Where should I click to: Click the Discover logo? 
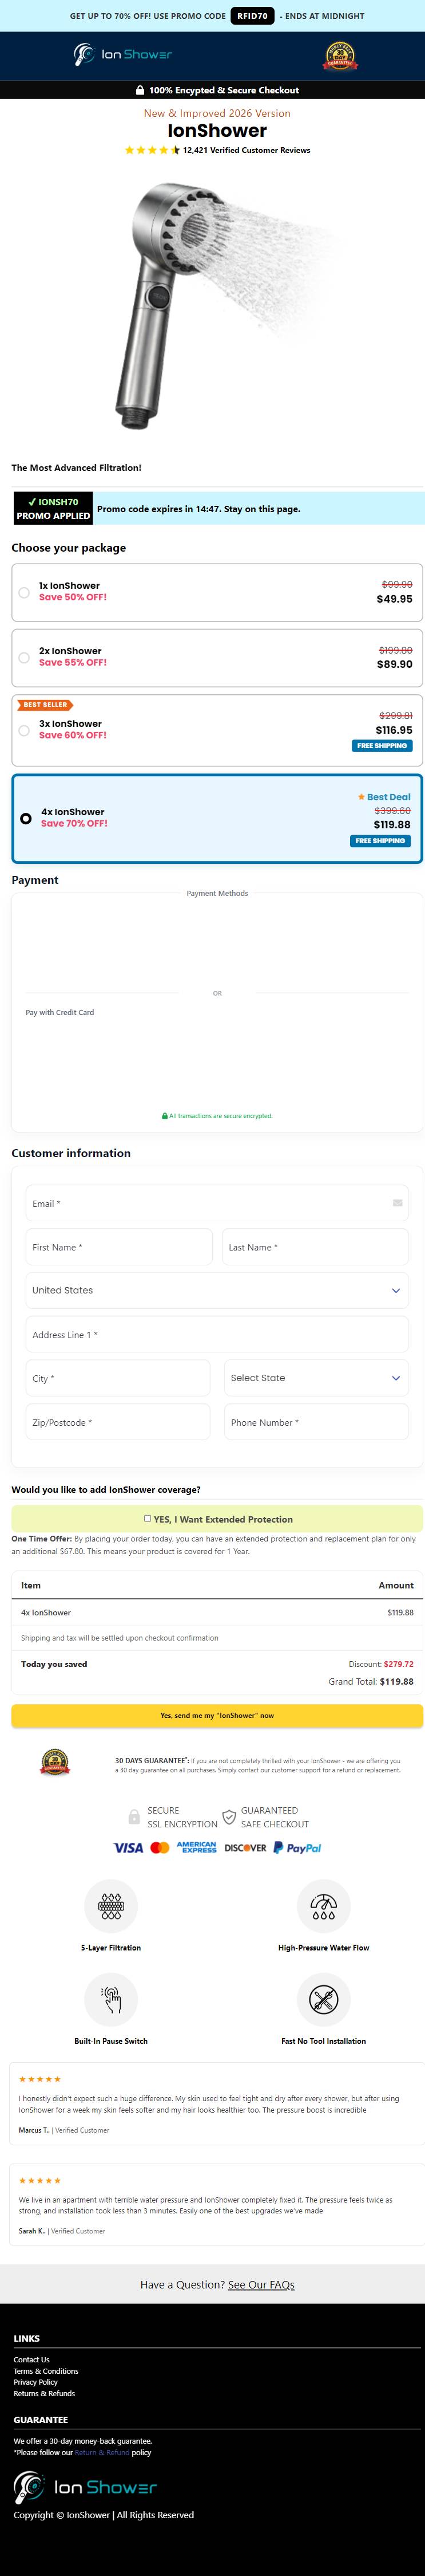(x=245, y=1848)
